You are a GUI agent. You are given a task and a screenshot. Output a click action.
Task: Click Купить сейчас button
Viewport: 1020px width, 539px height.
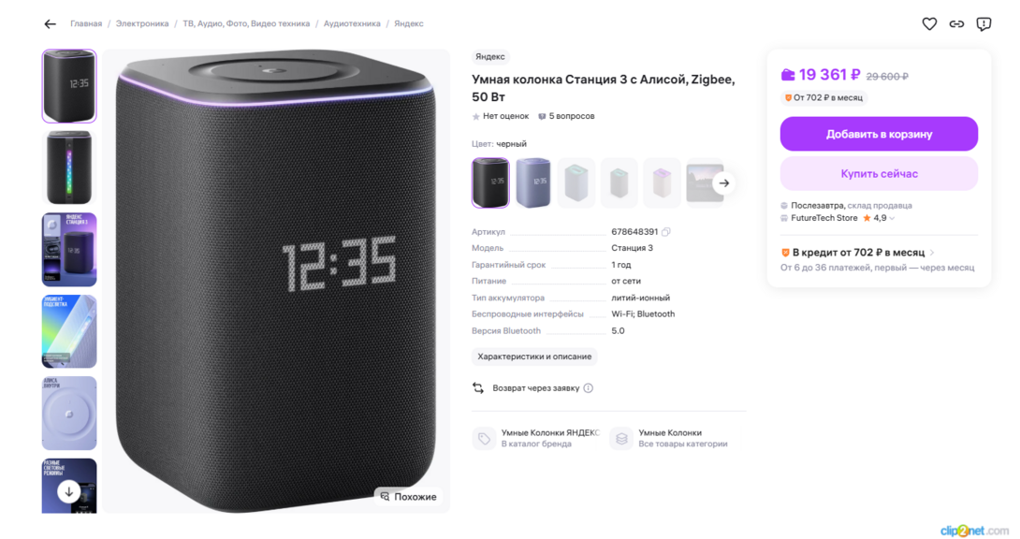click(x=879, y=174)
